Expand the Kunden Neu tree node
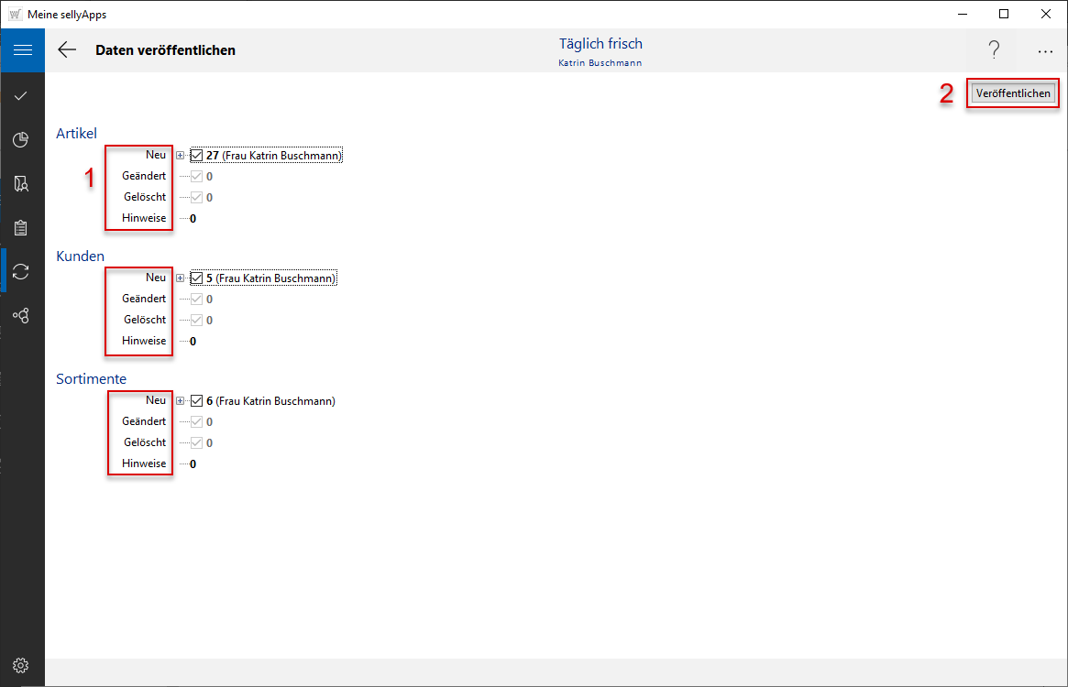The image size is (1068, 687). 181,278
